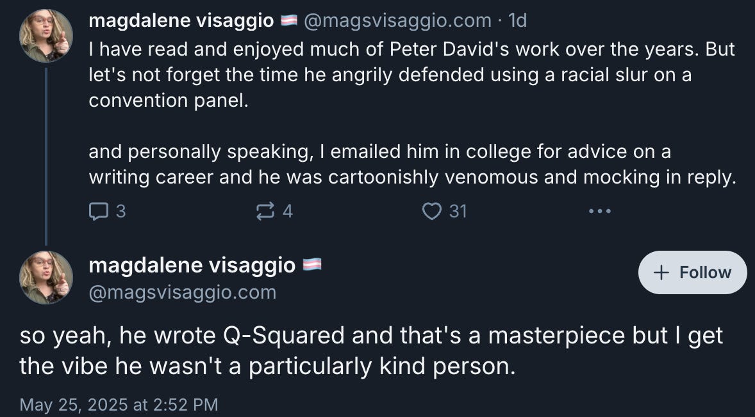Click the like count showing 31
Viewport: 755px width, 417px height.
click(458, 210)
